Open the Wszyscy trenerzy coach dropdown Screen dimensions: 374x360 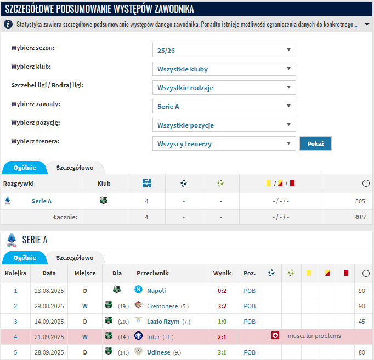224,144
